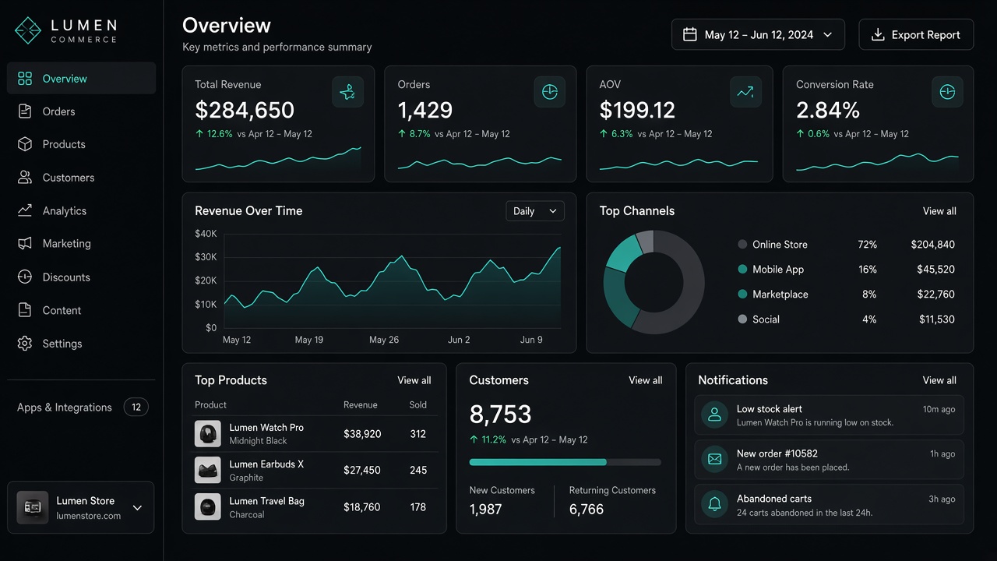Click the Apps & Integrations 12 badge

[136, 407]
